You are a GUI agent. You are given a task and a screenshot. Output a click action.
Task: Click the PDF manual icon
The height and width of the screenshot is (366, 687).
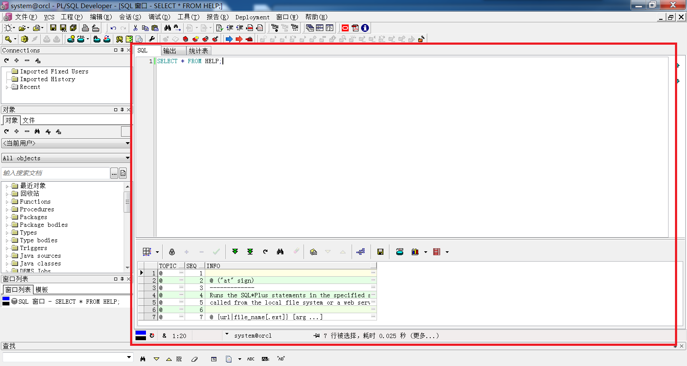[x=355, y=28]
